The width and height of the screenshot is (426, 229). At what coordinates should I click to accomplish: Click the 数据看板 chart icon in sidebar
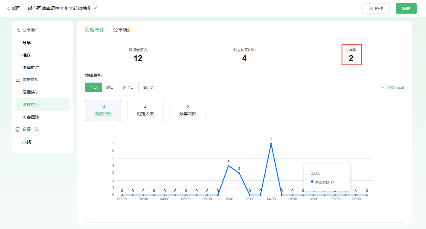pyautogui.click(x=18, y=80)
